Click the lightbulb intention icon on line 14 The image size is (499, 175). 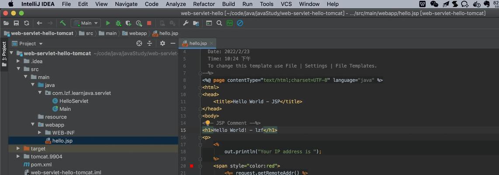coord(208,123)
